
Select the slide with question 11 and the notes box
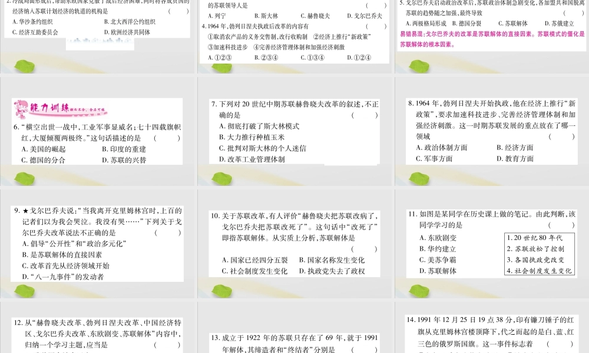pos(492,244)
